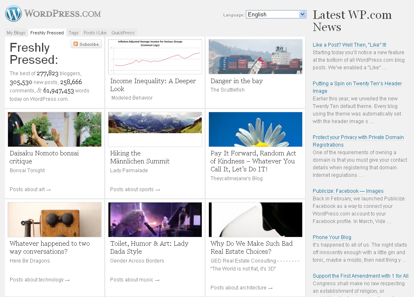Browse Posts about architecture
Screen dimensions: 414x297
point(241,288)
